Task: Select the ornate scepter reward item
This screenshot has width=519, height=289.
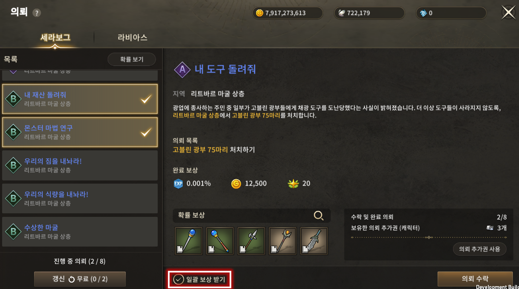Action: [x=283, y=241]
